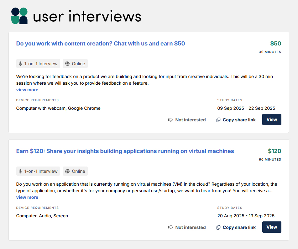Viewport: 298px width, 249px height.
Task: Click thumbs-down icon on $120 study
Action: click(x=170, y=227)
